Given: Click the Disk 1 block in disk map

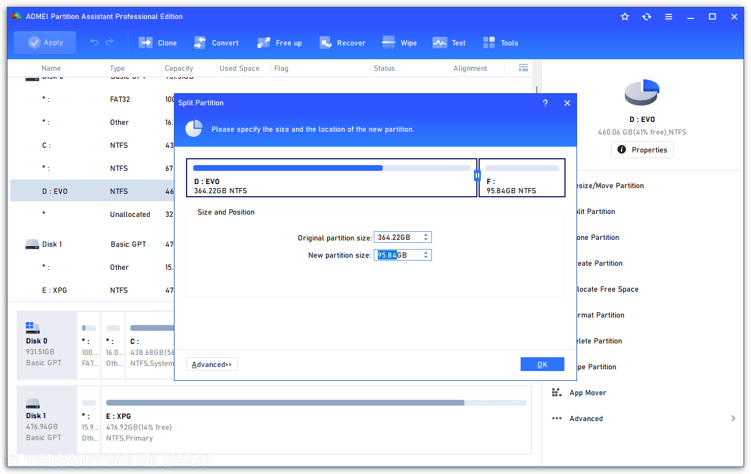Looking at the screenshot, I should click(47, 420).
